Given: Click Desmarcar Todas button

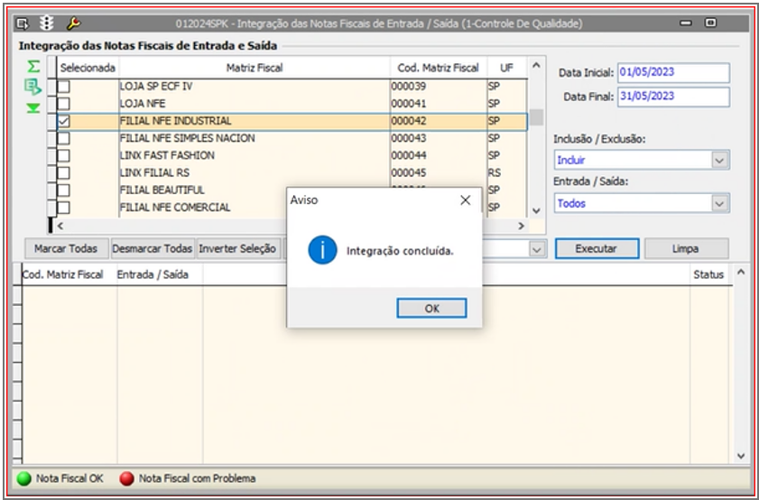Looking at the screenshot, I should point(153,249).
